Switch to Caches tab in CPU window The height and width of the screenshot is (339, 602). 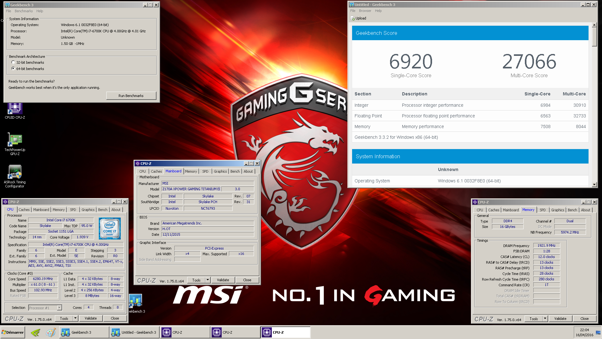coord(24,210)
